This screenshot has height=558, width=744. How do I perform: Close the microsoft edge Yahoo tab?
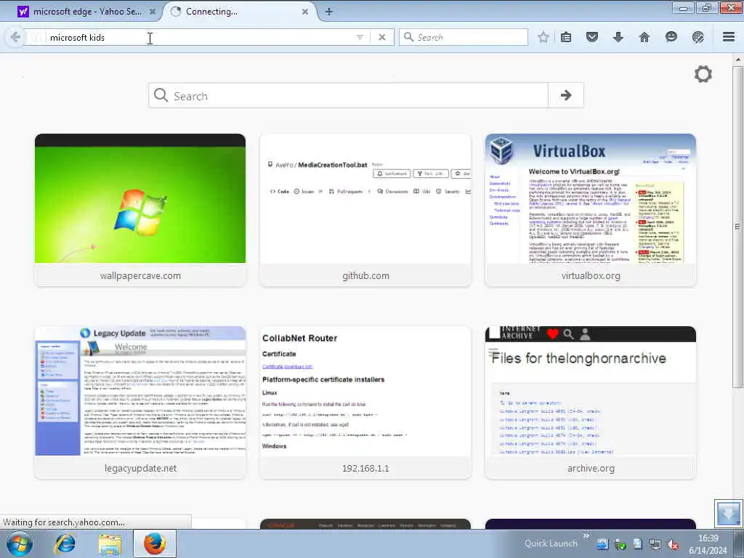click(153, 12)
